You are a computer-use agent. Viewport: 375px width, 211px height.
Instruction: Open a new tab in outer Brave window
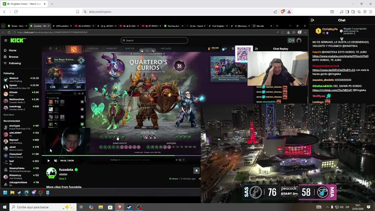coord(52,4)
